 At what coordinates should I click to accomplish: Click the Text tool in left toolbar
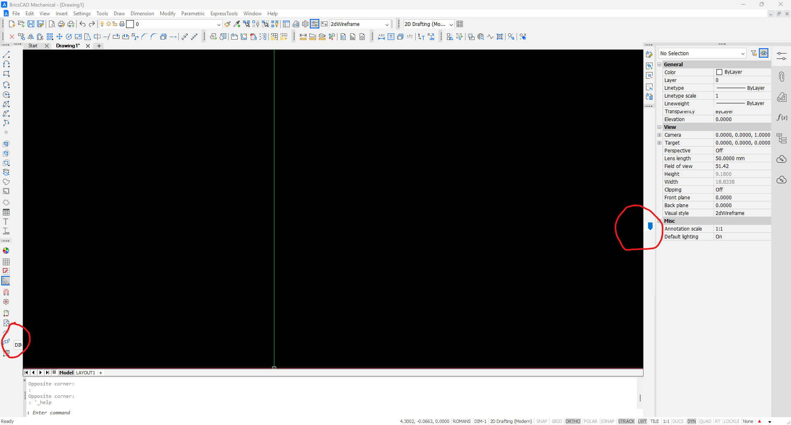(6, 222)
